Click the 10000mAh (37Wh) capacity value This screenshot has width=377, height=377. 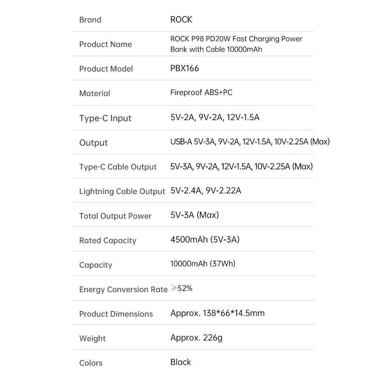click(x=203, y=264)
